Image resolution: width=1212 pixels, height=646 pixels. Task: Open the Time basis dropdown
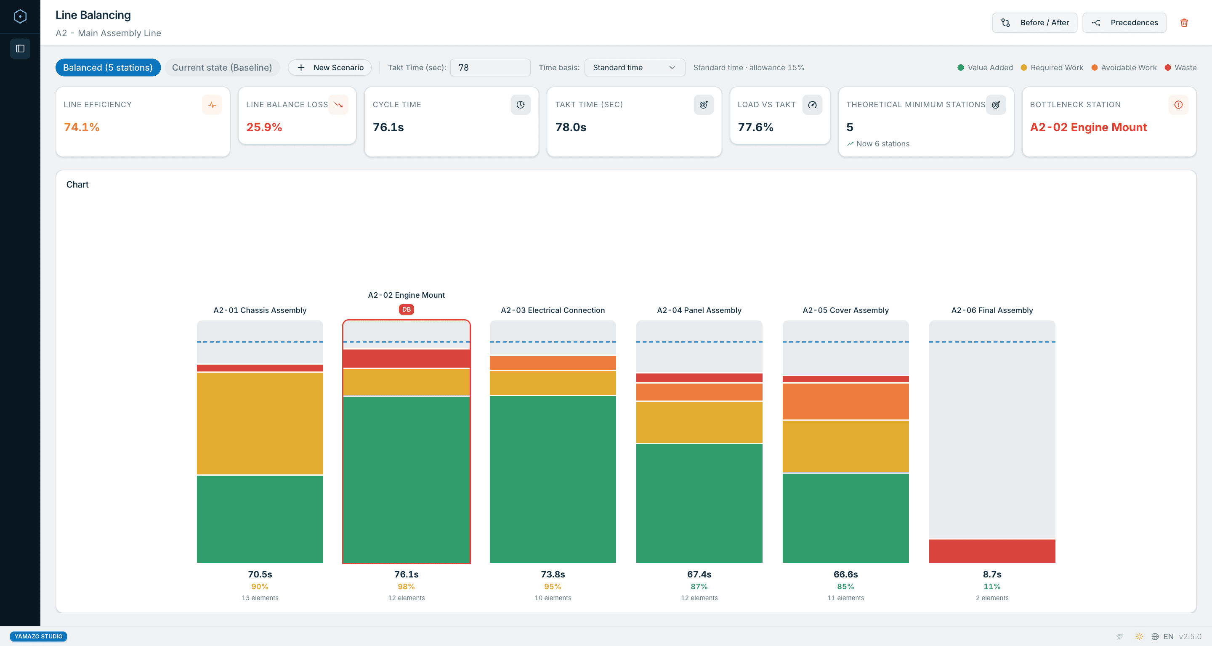pyautogui.click(x=634, y=67)
